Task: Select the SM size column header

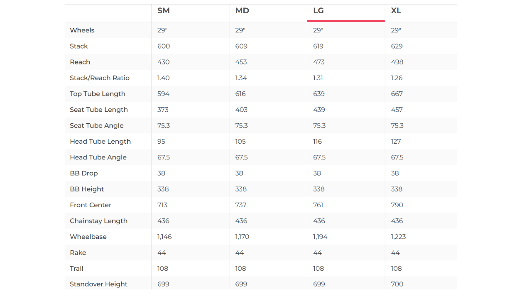Action: tap(164, 11)
